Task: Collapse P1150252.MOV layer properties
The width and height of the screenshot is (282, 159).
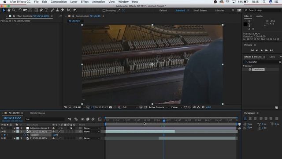Action: point(15,132)
